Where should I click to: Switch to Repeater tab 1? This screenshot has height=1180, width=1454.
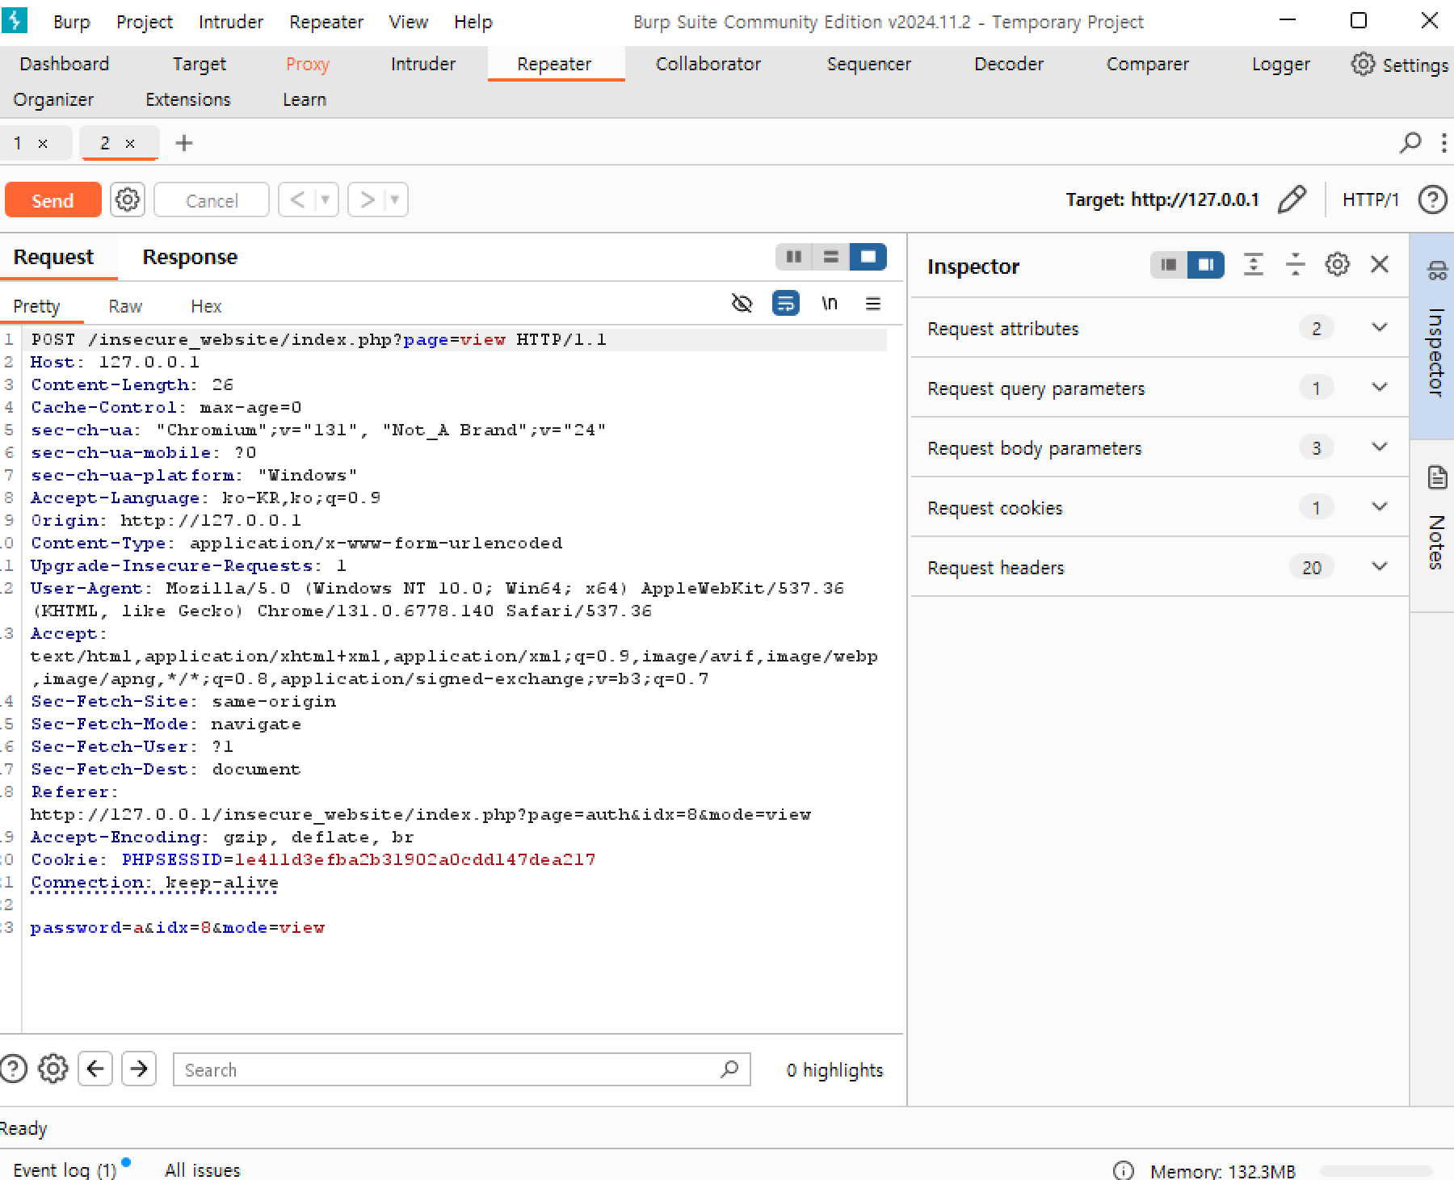click(18, 143)
